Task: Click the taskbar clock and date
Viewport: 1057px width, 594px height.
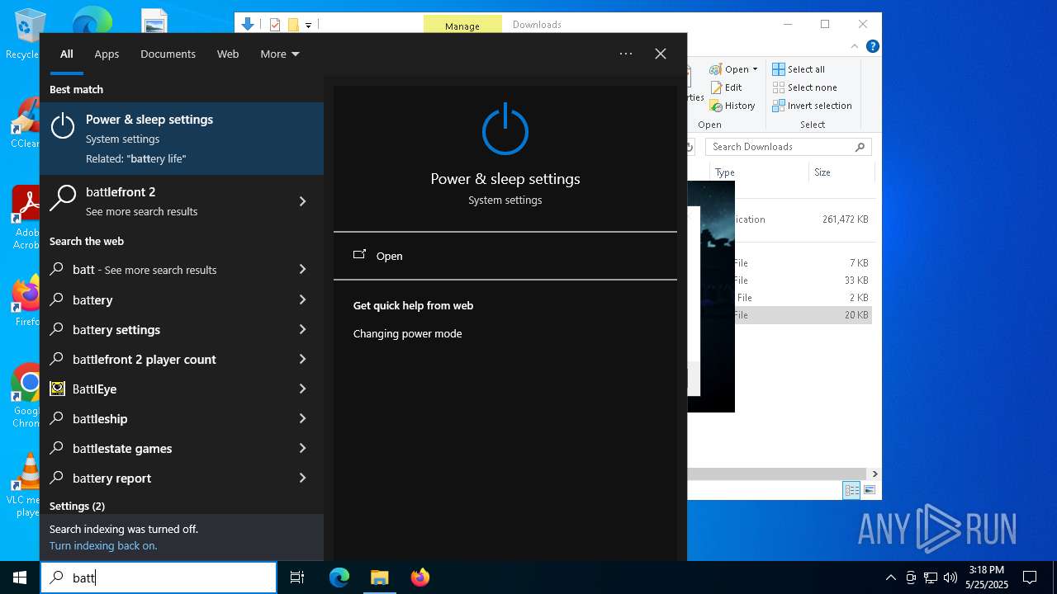Action: coord(987,577)
